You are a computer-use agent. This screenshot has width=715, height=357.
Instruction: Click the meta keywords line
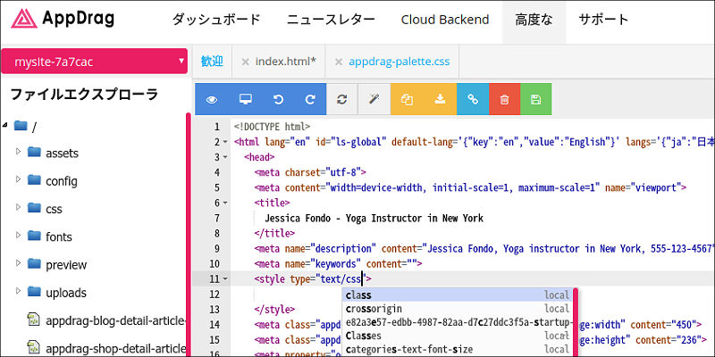click(x=339, y=263)
